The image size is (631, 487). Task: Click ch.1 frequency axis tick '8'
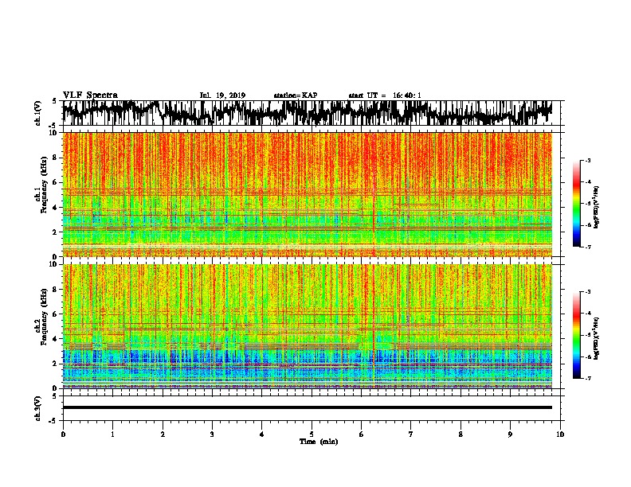pos(55,158)
